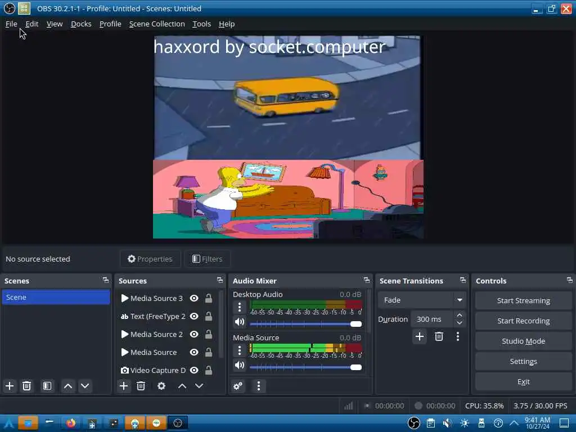Screen dimensions: 576x432
Task: Open Audio Mixer toolbar three-dot menu
Action: tap(259, 386)
